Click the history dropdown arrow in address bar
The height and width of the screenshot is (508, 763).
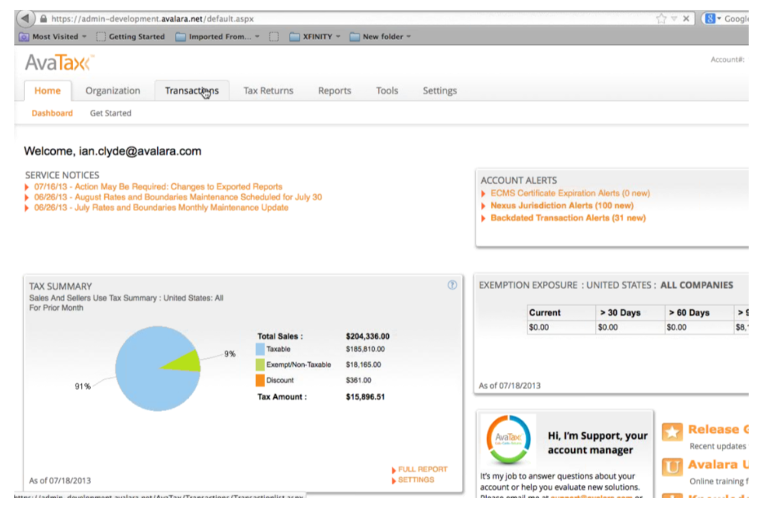[674, 19]
